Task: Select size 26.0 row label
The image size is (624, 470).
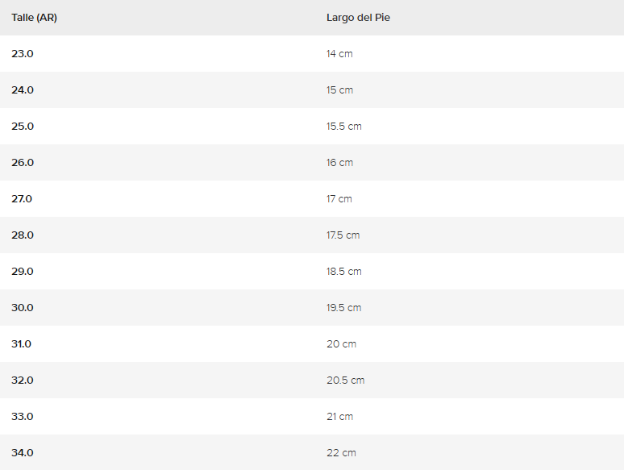Action: click(x=23, y=163)
